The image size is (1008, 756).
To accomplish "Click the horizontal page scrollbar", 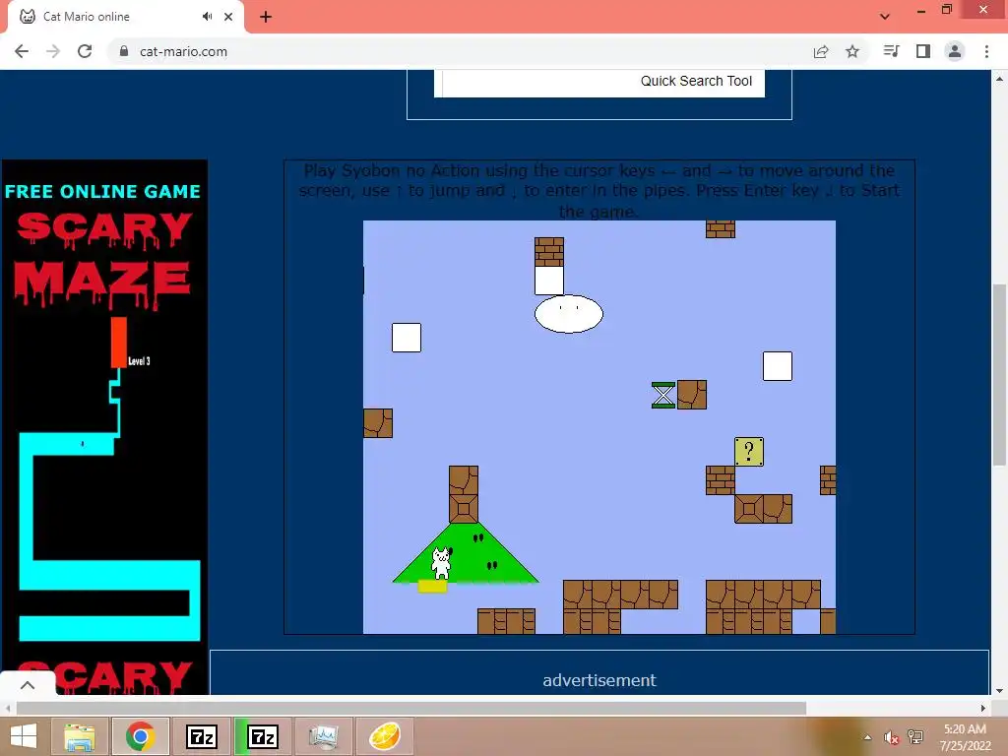I will [411, 708].
